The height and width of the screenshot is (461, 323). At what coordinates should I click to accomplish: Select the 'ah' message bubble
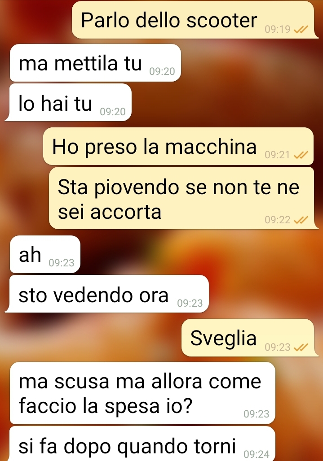tap(45, 254)
